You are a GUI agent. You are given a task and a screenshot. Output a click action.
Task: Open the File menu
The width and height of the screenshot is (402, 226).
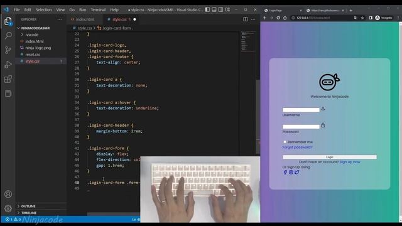17,10
